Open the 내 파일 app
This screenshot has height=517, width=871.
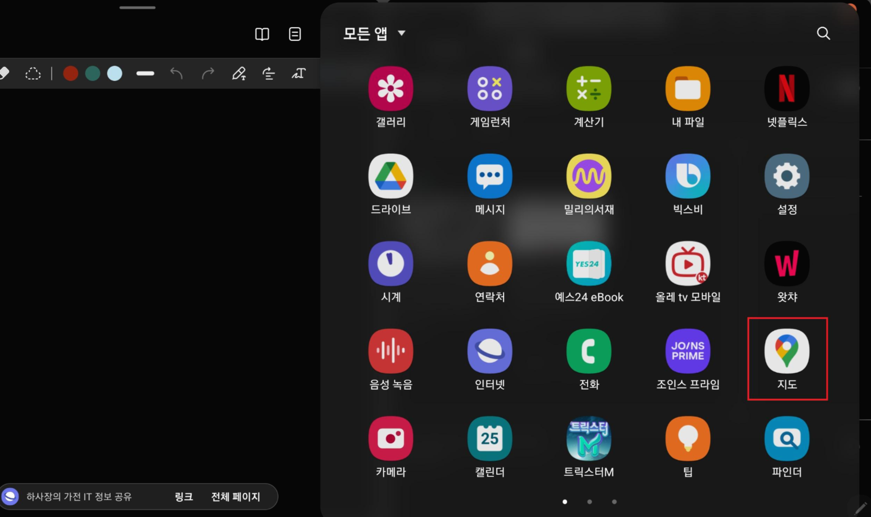tap(688, 89)
